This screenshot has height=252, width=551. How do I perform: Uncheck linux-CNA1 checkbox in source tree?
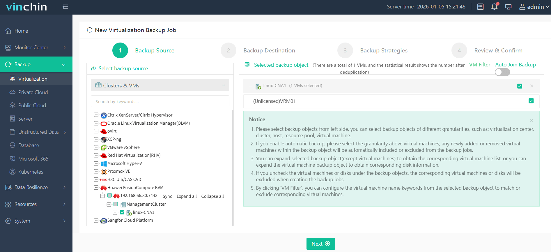click(122, 212)
